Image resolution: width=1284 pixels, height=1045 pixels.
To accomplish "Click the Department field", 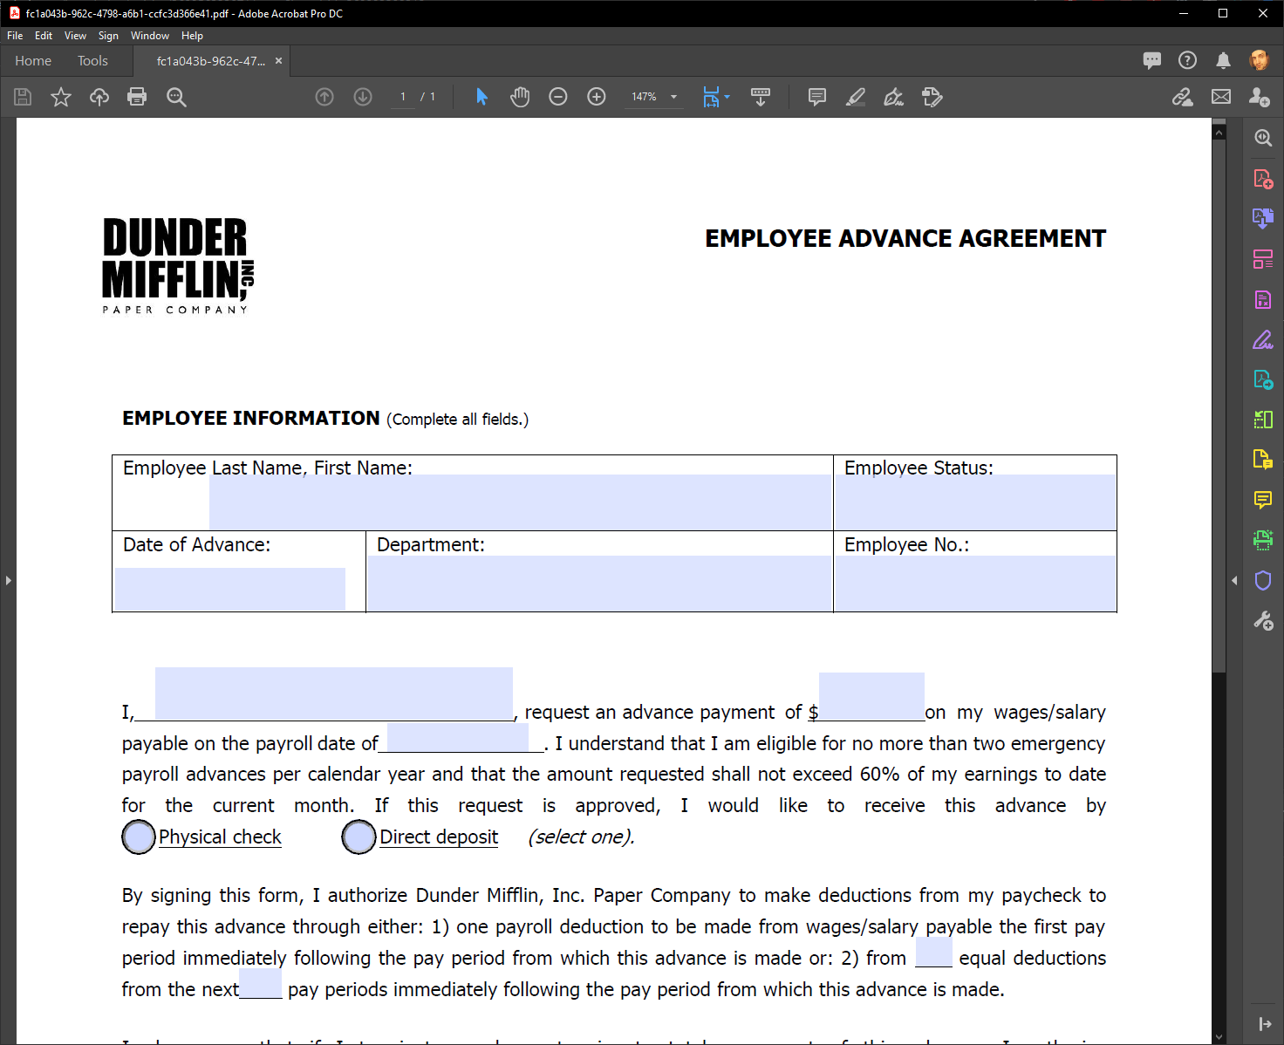I will pyautogui.click(x=600, y=584).
